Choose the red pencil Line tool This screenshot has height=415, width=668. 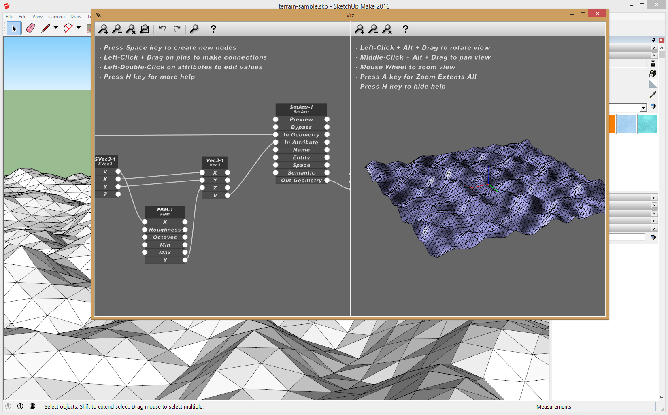[45, 28]
